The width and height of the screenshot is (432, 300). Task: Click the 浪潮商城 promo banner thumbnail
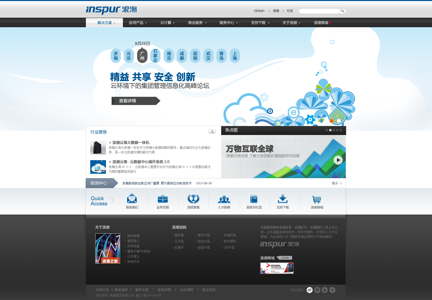tap(277, 268)
